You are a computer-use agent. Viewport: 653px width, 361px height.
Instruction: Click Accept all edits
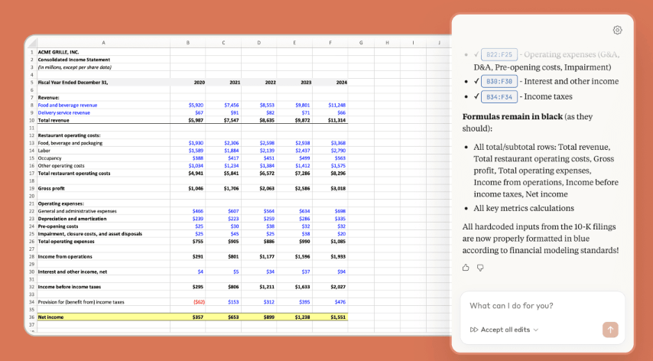click(x=505, y=330)
